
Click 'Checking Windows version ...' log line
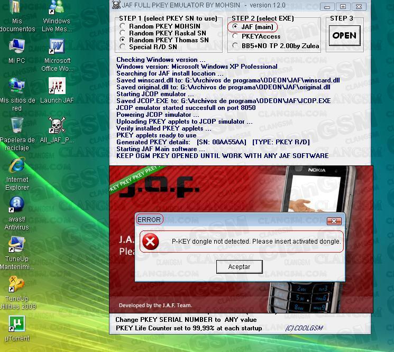161,60
